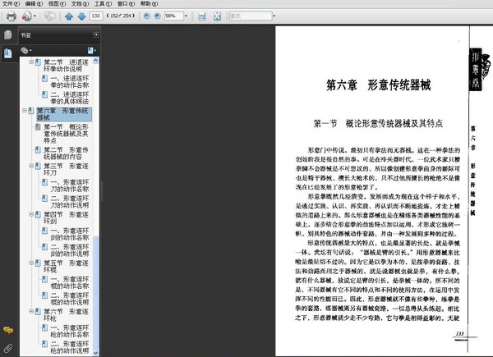The height and width of the screenshot is (357, 493).
Task: Click the fit full page icon
Action: point(217,16)
